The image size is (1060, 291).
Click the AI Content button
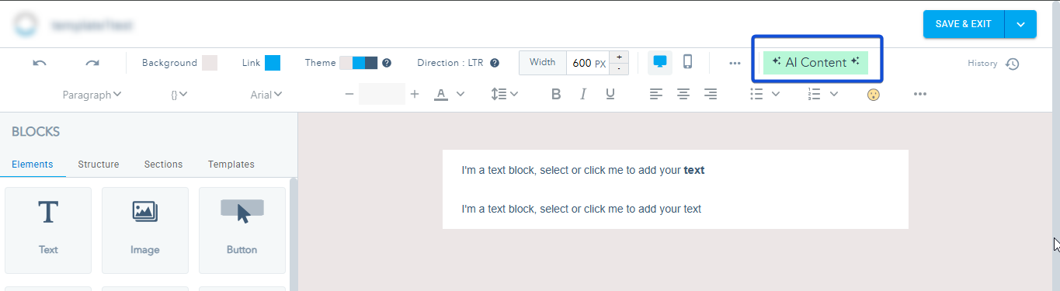click(x=815, y=63)
